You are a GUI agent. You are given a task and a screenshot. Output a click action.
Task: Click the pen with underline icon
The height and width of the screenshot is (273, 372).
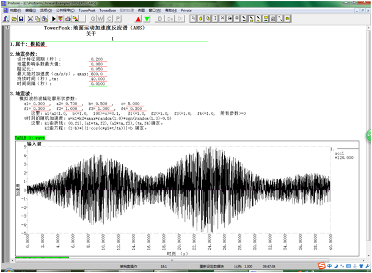point(244,18)
